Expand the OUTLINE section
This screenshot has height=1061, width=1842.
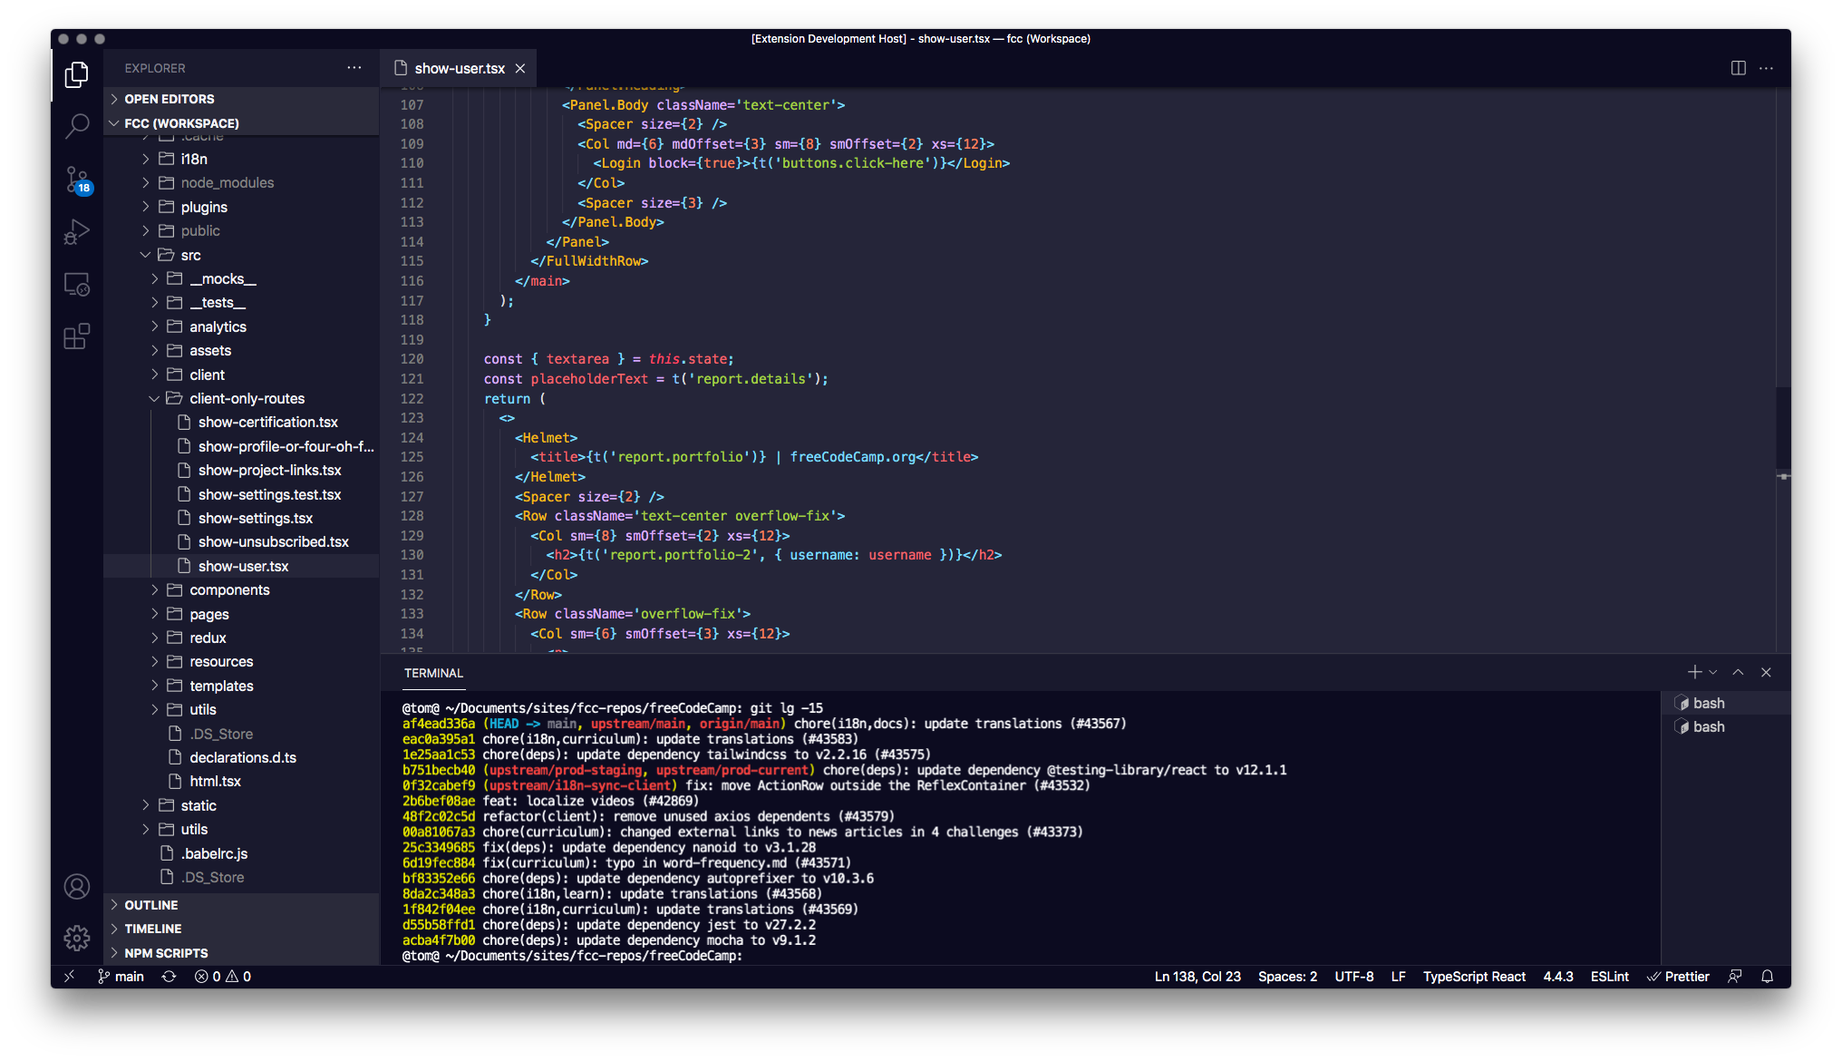coord(150,905)
